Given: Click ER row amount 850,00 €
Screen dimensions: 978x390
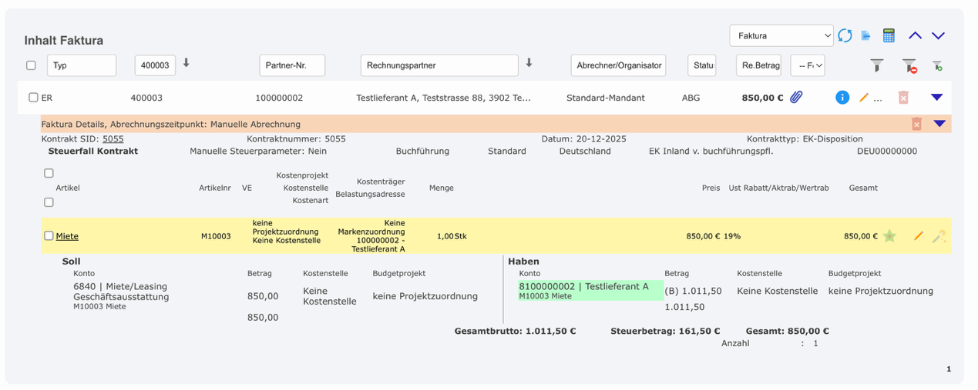Looking at the screenshot, I should click(x=762, y=98).
